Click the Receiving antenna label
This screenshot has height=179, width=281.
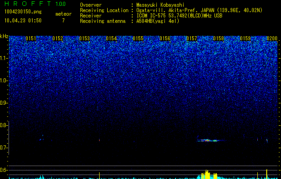coord(103,21)
